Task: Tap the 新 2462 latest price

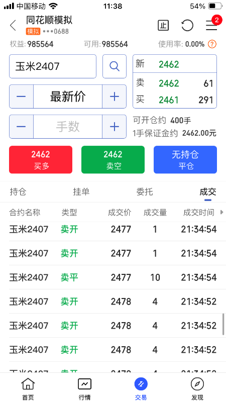Action: tap(175, 64)
